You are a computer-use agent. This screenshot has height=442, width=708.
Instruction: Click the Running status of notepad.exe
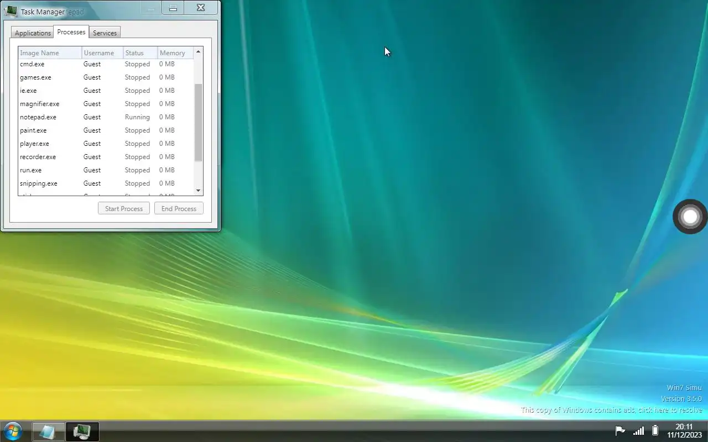[137, 117]
